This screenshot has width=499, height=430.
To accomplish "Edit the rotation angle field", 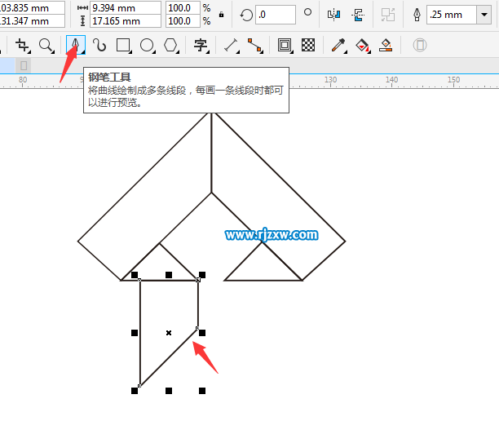I will [276, 15].
